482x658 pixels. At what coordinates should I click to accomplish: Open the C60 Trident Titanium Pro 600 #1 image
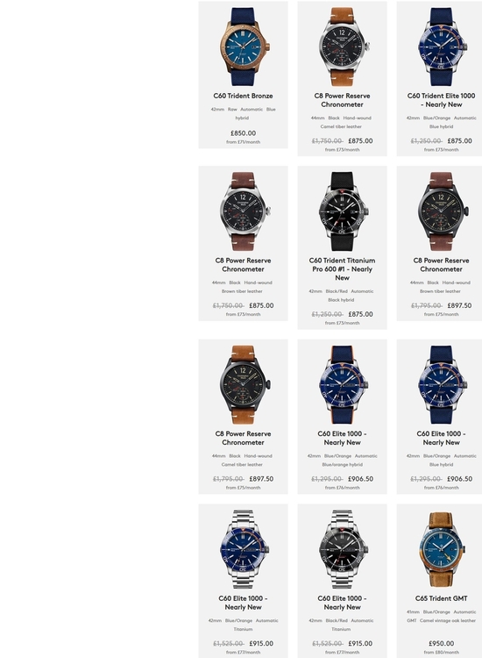point(343,211)
